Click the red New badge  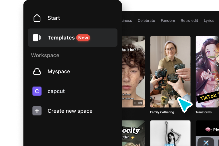83,38
